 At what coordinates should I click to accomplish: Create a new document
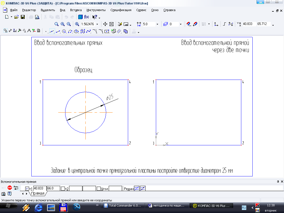point(7,17)
